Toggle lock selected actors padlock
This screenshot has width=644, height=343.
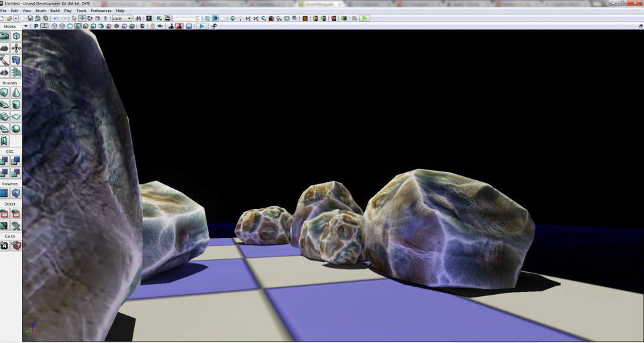point(152,26)
